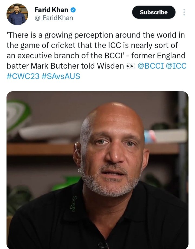Click the eyes emoji in the tweet
The height and width of the screenshot is (249, 195).
click(x=131, y=66)
